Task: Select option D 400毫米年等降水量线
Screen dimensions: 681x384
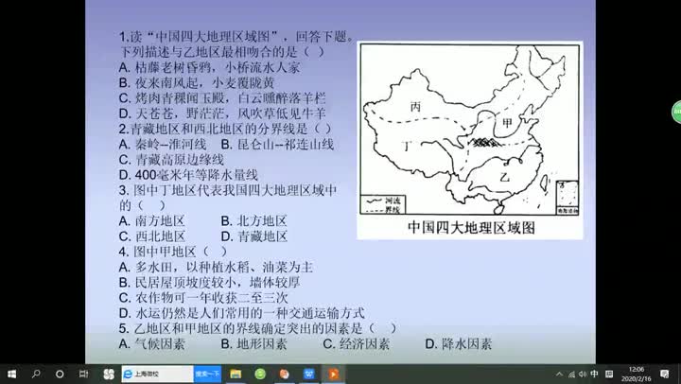Action: pyautogui.click(x=188, y=175)
